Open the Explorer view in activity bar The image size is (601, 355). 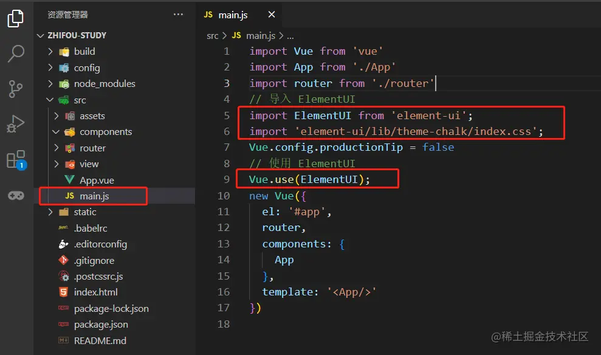point(16,18)
